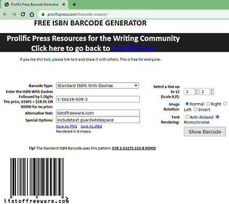Click the sample pattern 978-1-63275-150-8 90000

click(134, 148)
